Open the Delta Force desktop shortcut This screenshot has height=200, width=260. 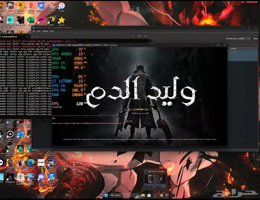(20, 149)
